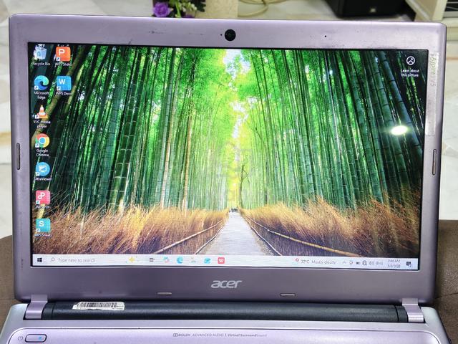Open the Google Chrome desktop shortcut
The image size is (458, 344).
tap(42, 145)
